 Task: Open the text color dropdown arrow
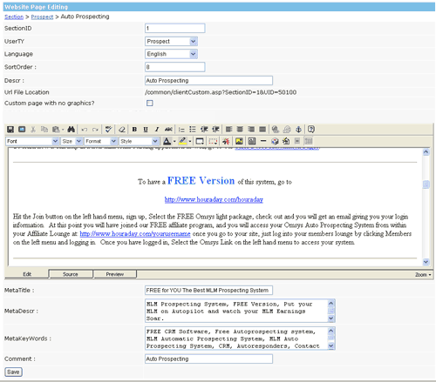click(174, 142)
